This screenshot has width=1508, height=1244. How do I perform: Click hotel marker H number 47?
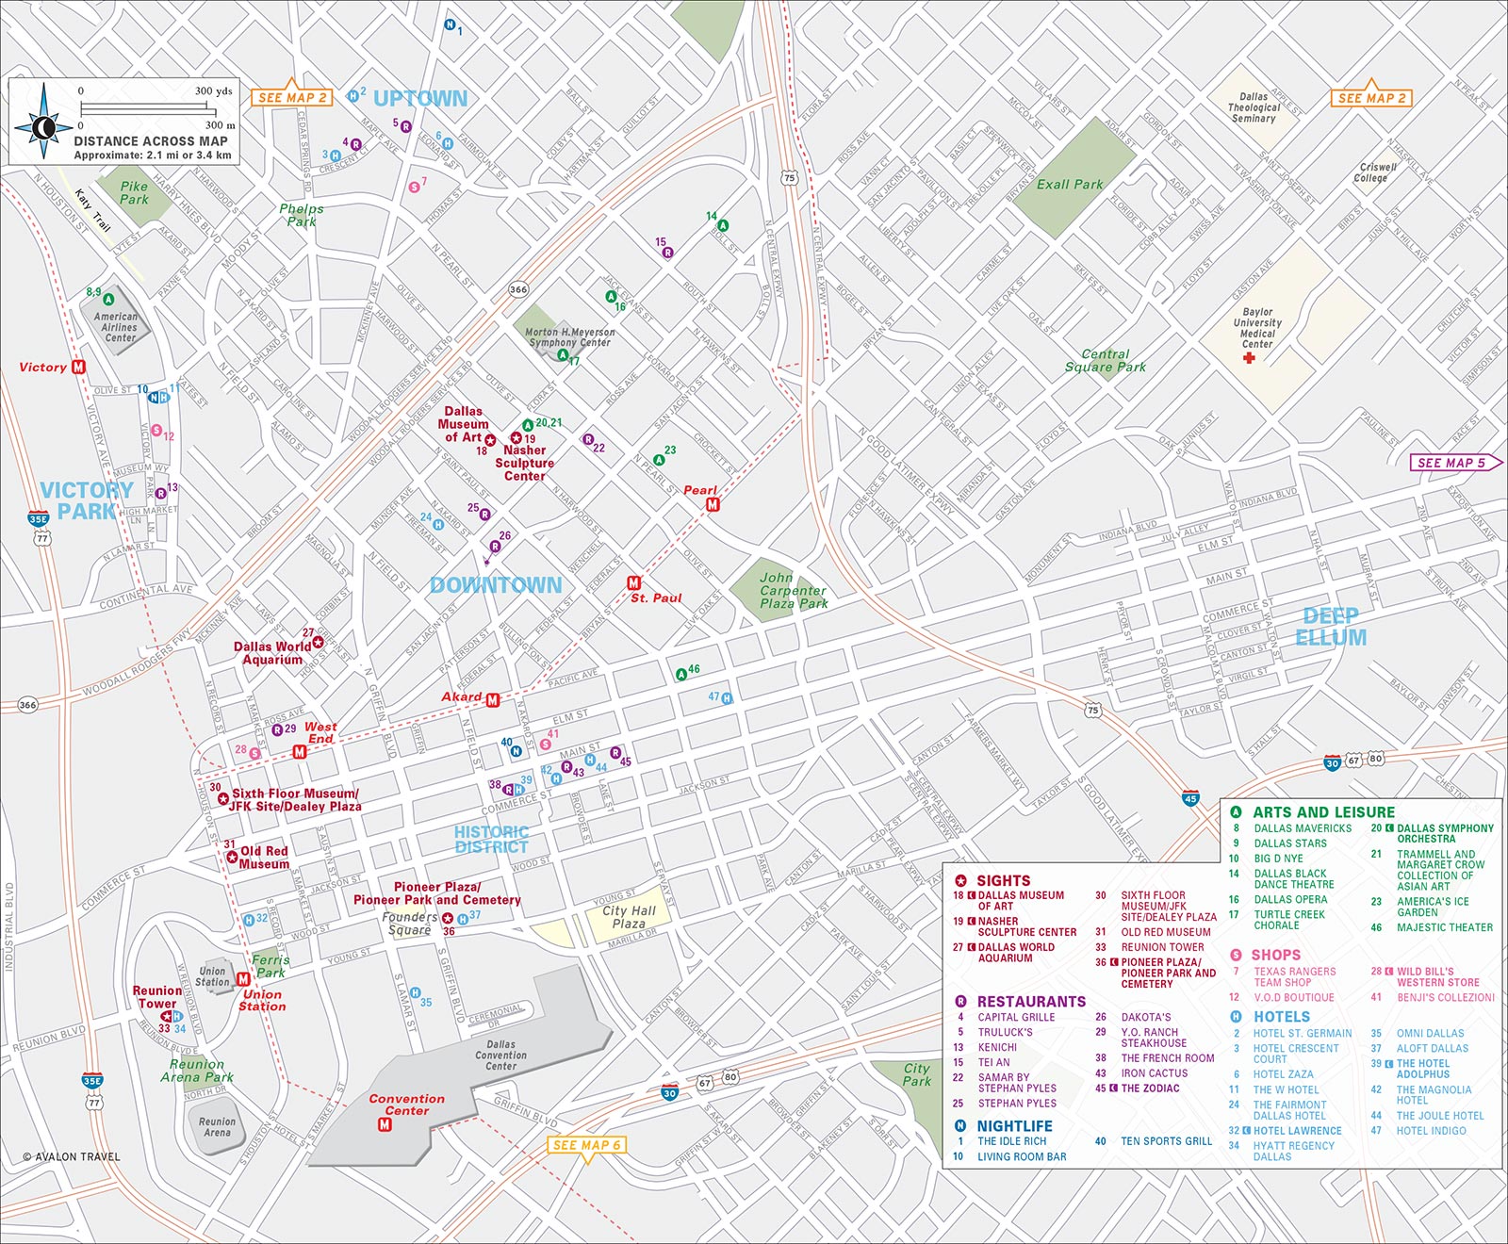tap(727, 698)
